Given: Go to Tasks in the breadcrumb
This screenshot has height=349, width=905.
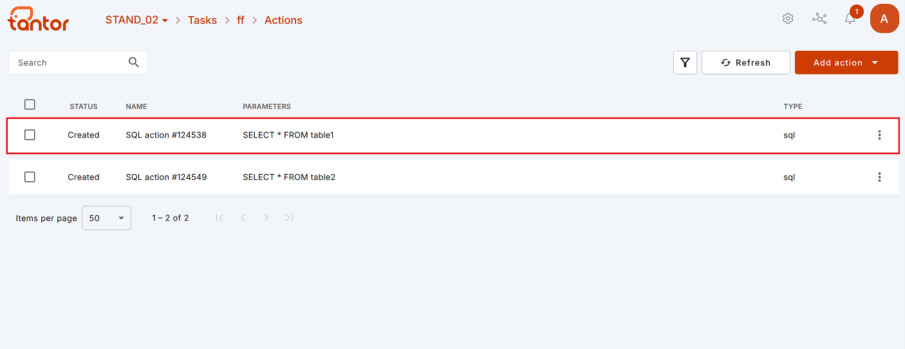Looking at the screenshot, I should click(202, 20).
